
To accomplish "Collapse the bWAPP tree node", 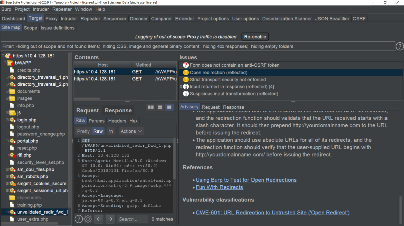I will (5, 63).
